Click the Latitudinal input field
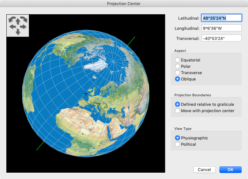 [221, 18]
